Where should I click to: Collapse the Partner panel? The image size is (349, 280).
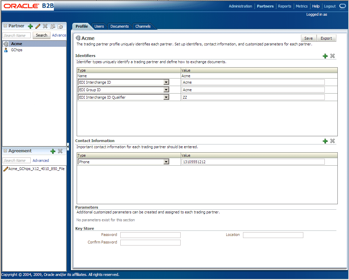click(5, 26)
